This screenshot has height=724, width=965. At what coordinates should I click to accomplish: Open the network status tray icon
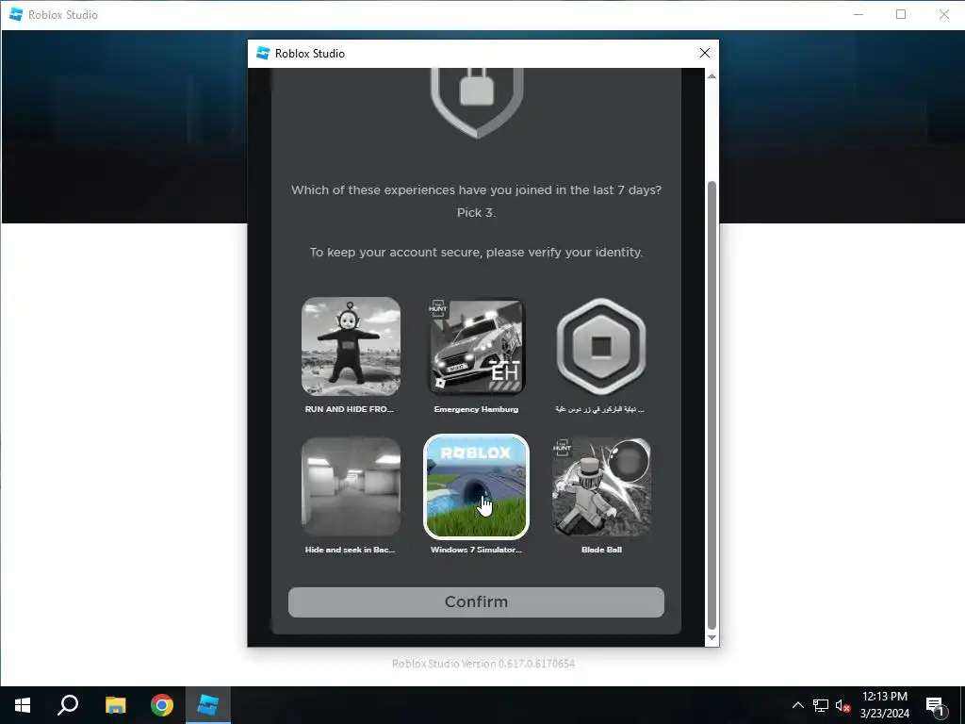point(821,705)
